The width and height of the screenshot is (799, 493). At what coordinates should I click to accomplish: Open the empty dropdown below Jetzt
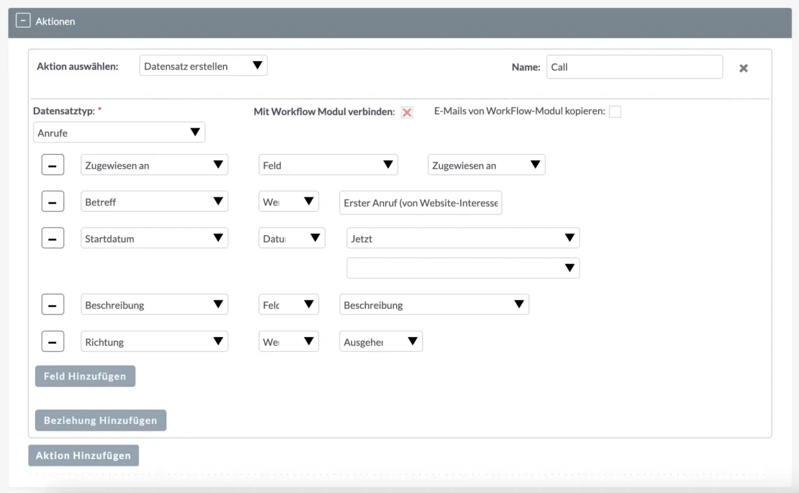pyautogui.click(x=463, y=268)
